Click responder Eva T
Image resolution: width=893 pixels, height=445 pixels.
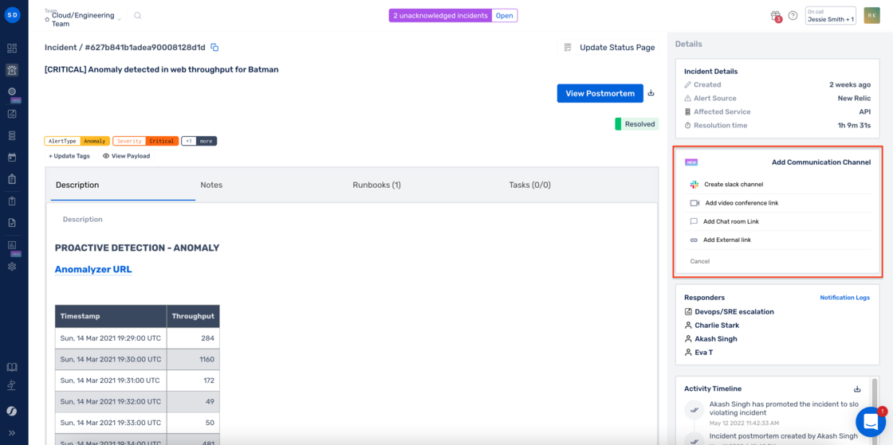tap(703, 353)
